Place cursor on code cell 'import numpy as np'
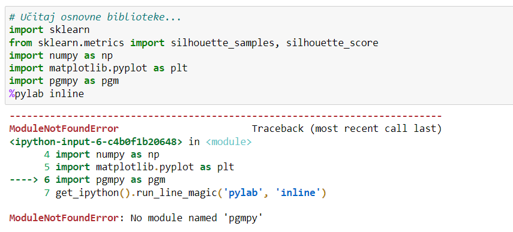513x232 pixels. pyautogui.click(x=61, y=56)
